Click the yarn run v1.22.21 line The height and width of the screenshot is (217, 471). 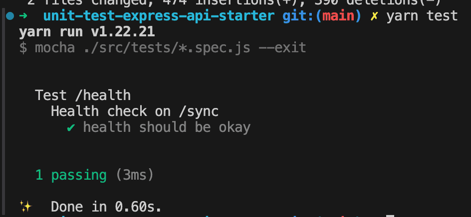tap(87, 32)
